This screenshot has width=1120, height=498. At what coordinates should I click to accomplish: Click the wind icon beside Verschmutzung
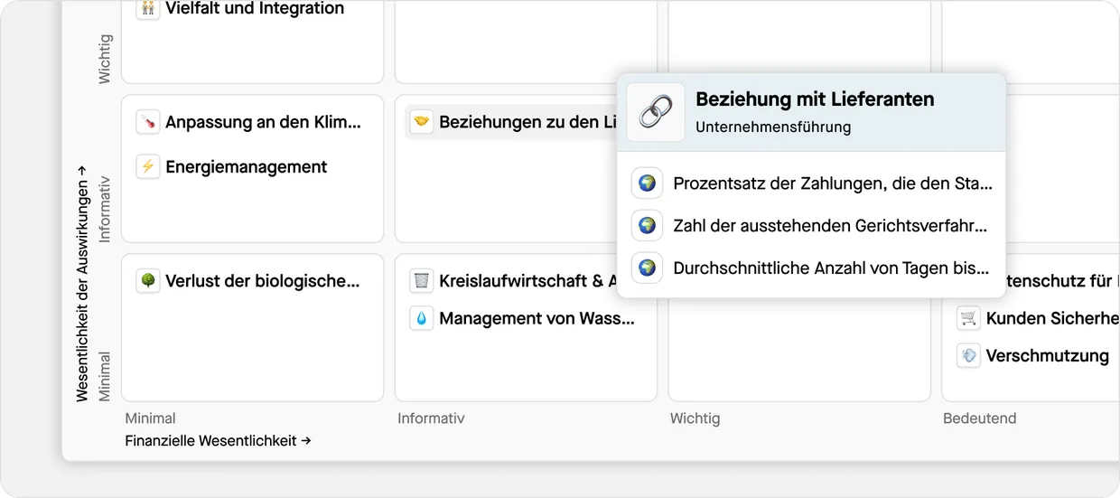968,355
